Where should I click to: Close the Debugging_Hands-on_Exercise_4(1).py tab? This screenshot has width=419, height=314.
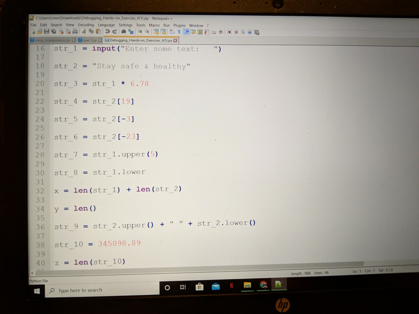[x=175, y=41]
